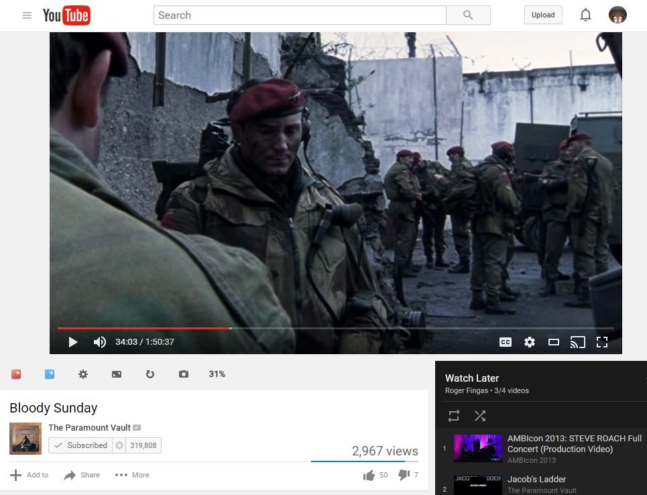The image size is (647, 495).
Task: Click the blue magic wand extension icon
Action: point(50,374)
